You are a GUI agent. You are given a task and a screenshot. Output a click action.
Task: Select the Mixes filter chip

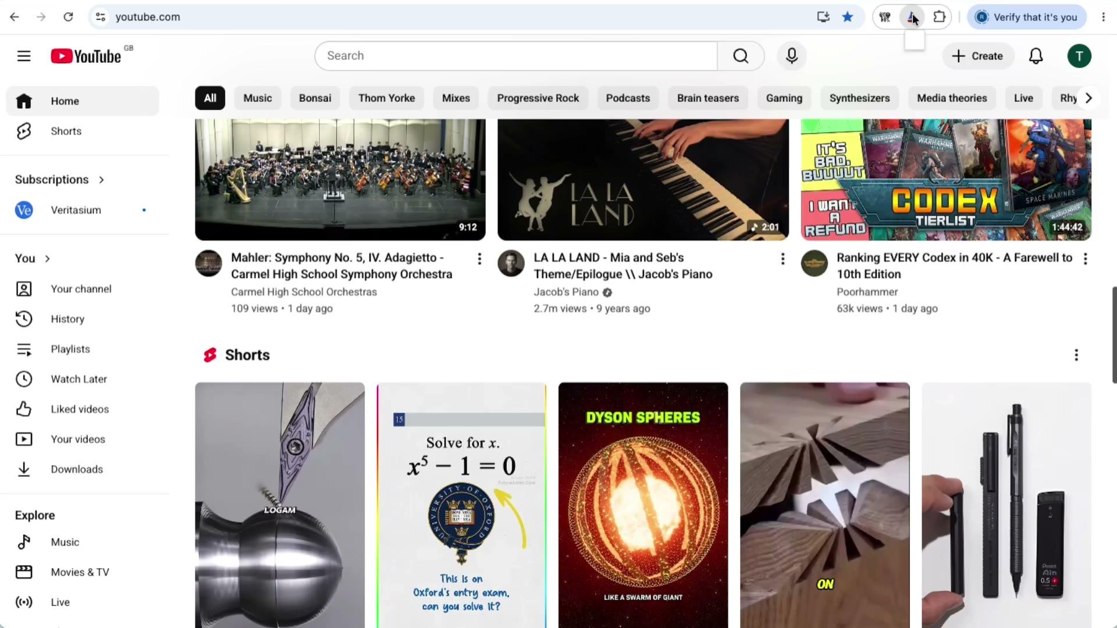coord(456,98)
